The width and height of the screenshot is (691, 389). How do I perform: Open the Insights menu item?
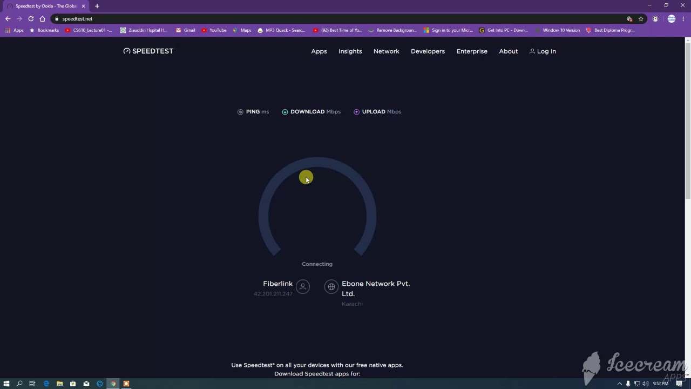[x=350, y=51]
